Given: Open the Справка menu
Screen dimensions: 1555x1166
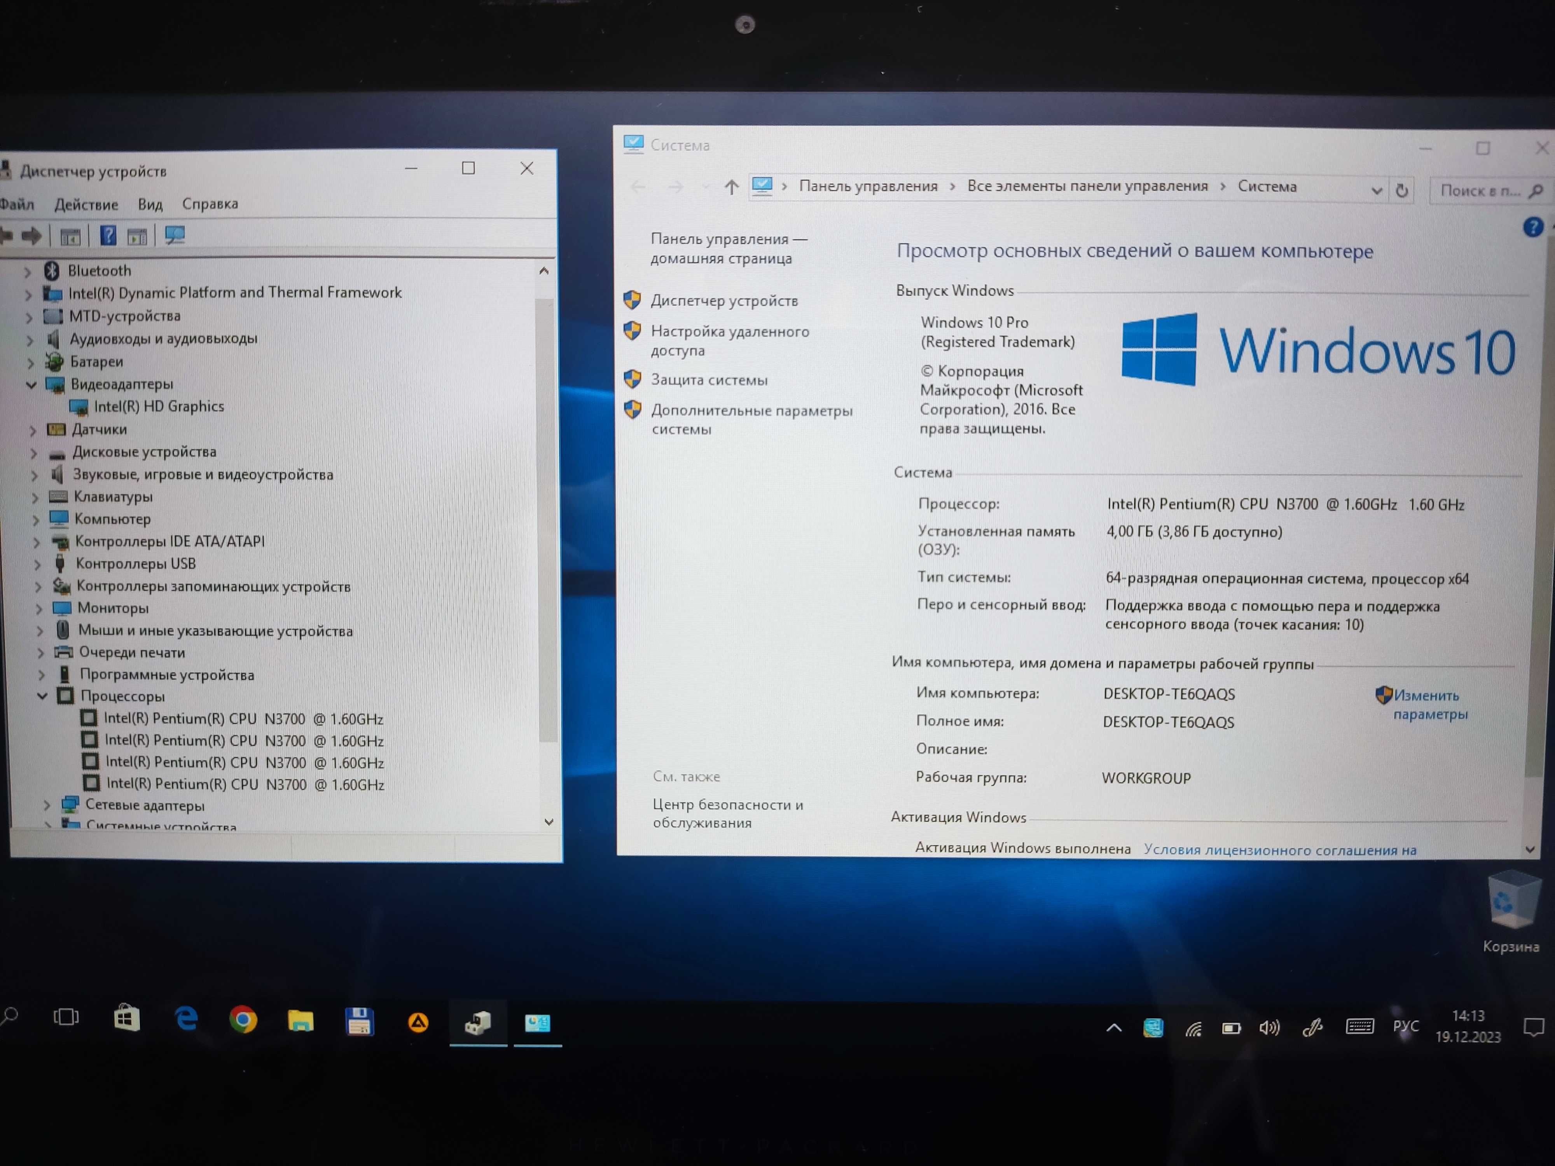Looking at the screenshot, I should click(x=210, y=204).
